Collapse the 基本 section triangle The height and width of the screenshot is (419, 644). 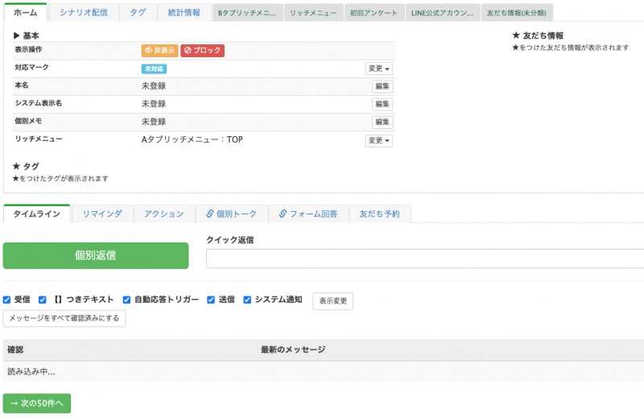pos(18,36)
